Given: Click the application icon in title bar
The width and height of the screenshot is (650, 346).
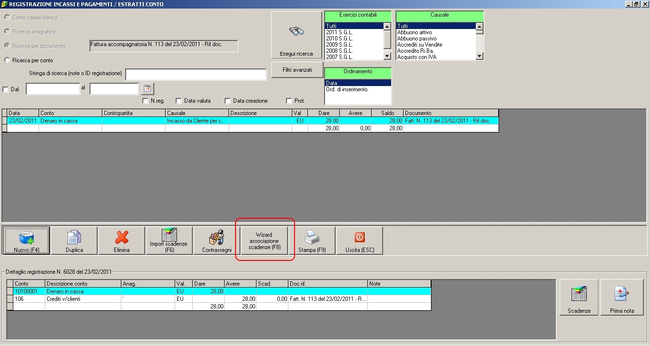Looking at the screenshot, I should (x=4, y=4).
